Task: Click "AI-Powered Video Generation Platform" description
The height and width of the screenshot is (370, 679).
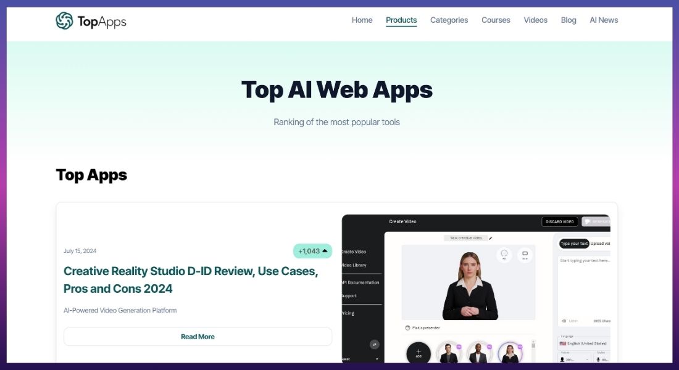Action: tap(120, 310)
